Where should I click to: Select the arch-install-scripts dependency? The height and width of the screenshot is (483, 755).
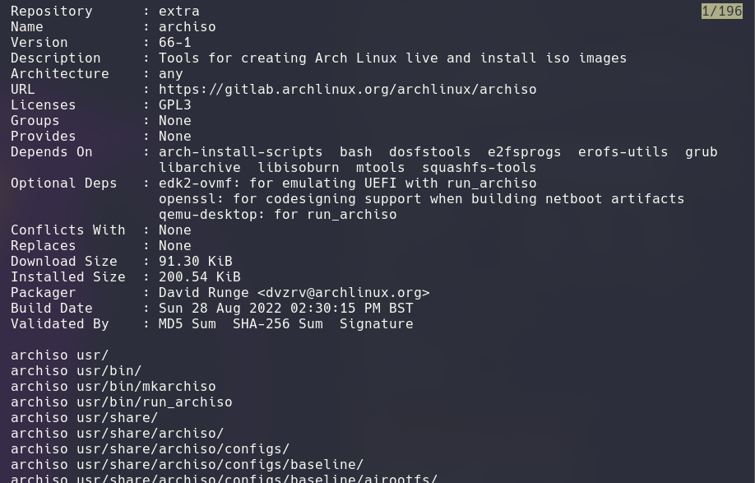(x=240, y=151)
